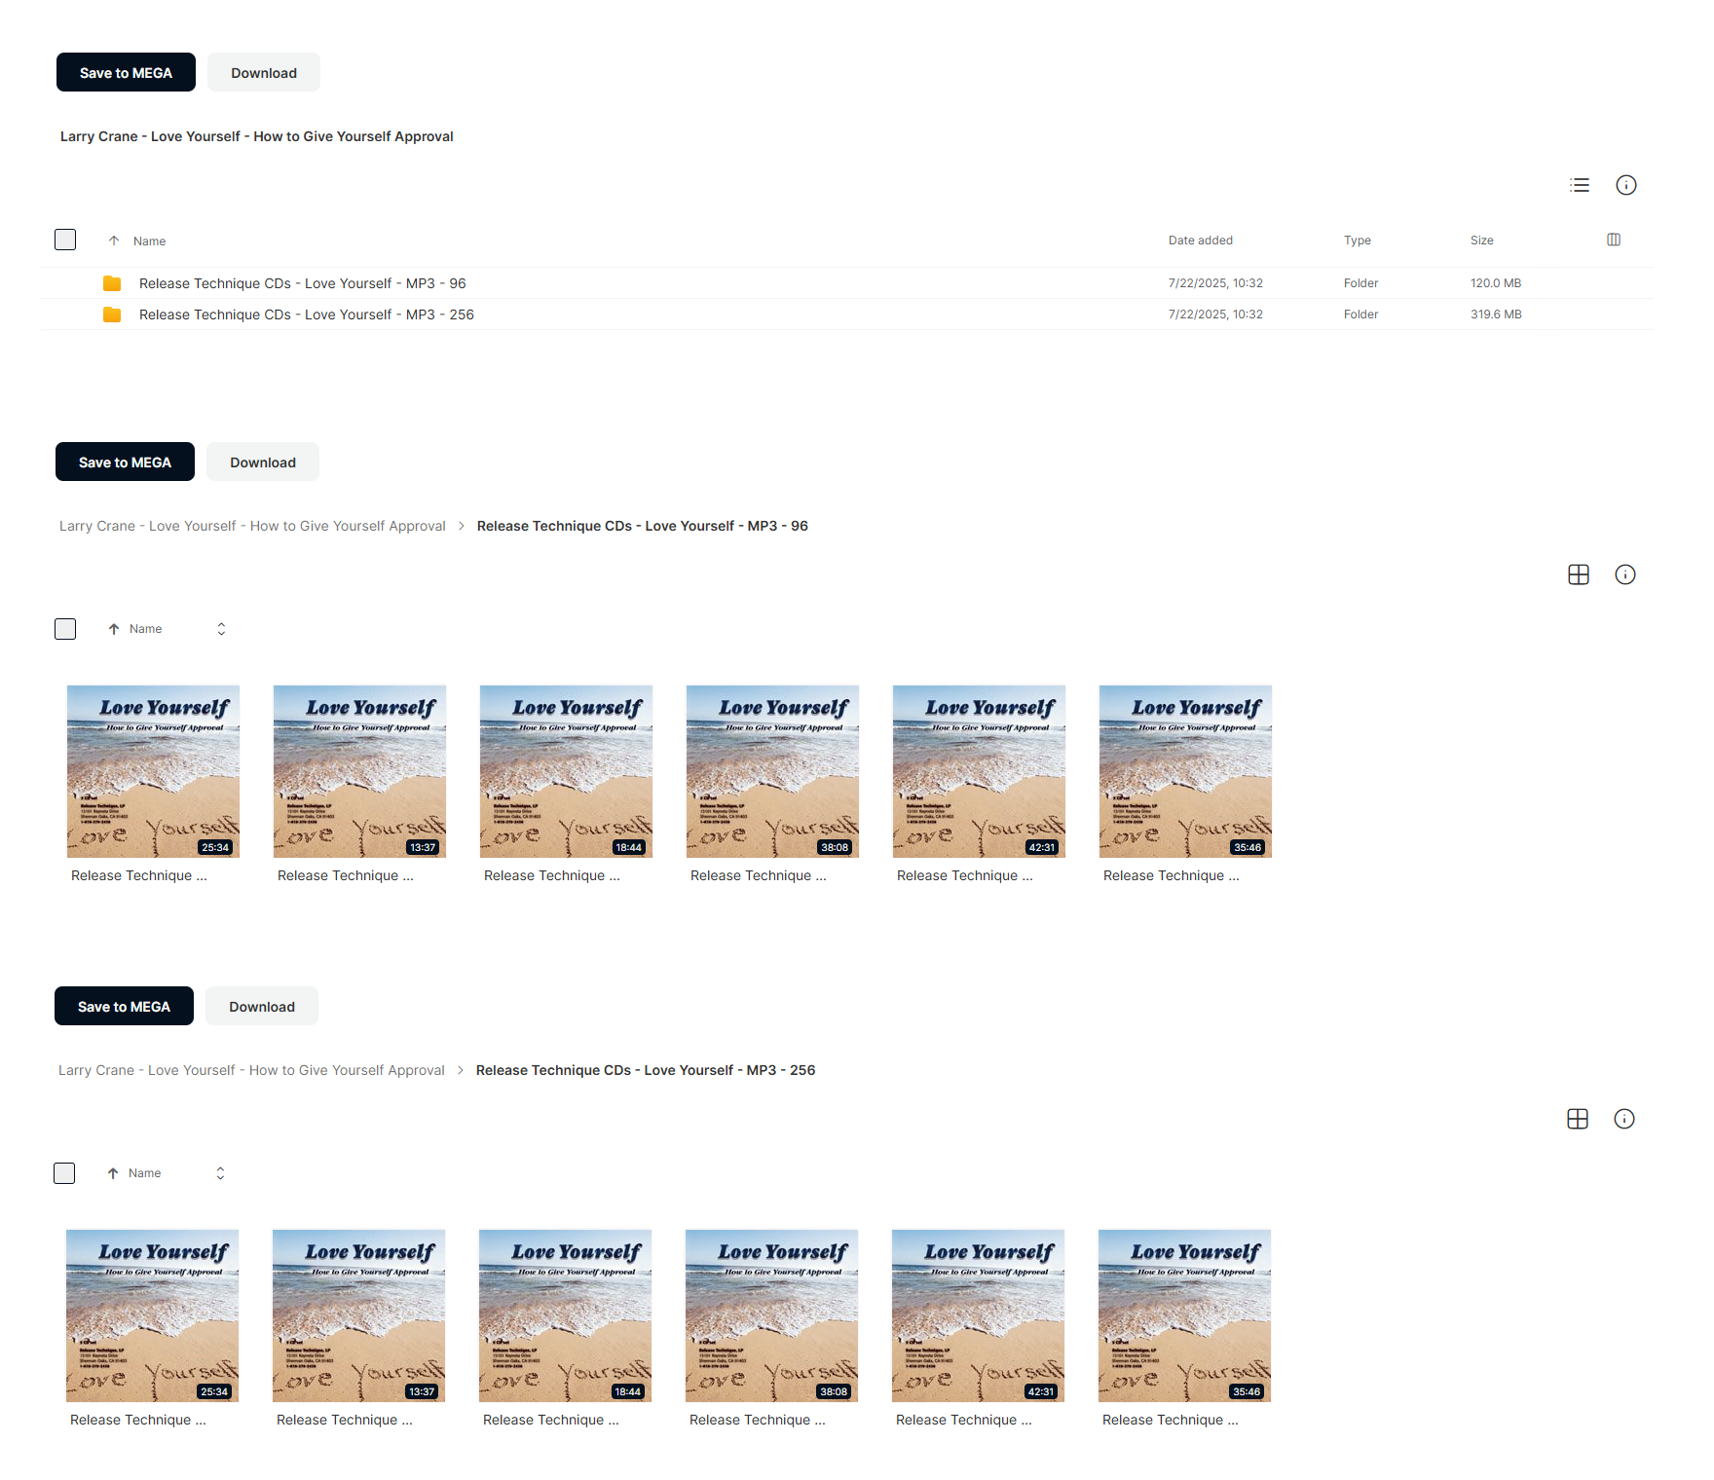Follow Larry Crane breadcrumb link in MP3 - 96 view

click(x=252, y=526)
